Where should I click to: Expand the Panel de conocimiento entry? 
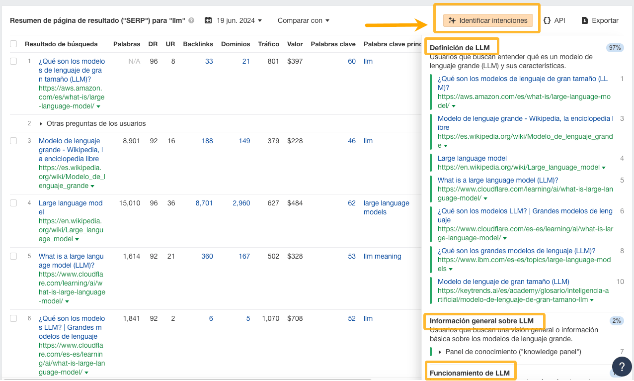click(x=440, y=352)
